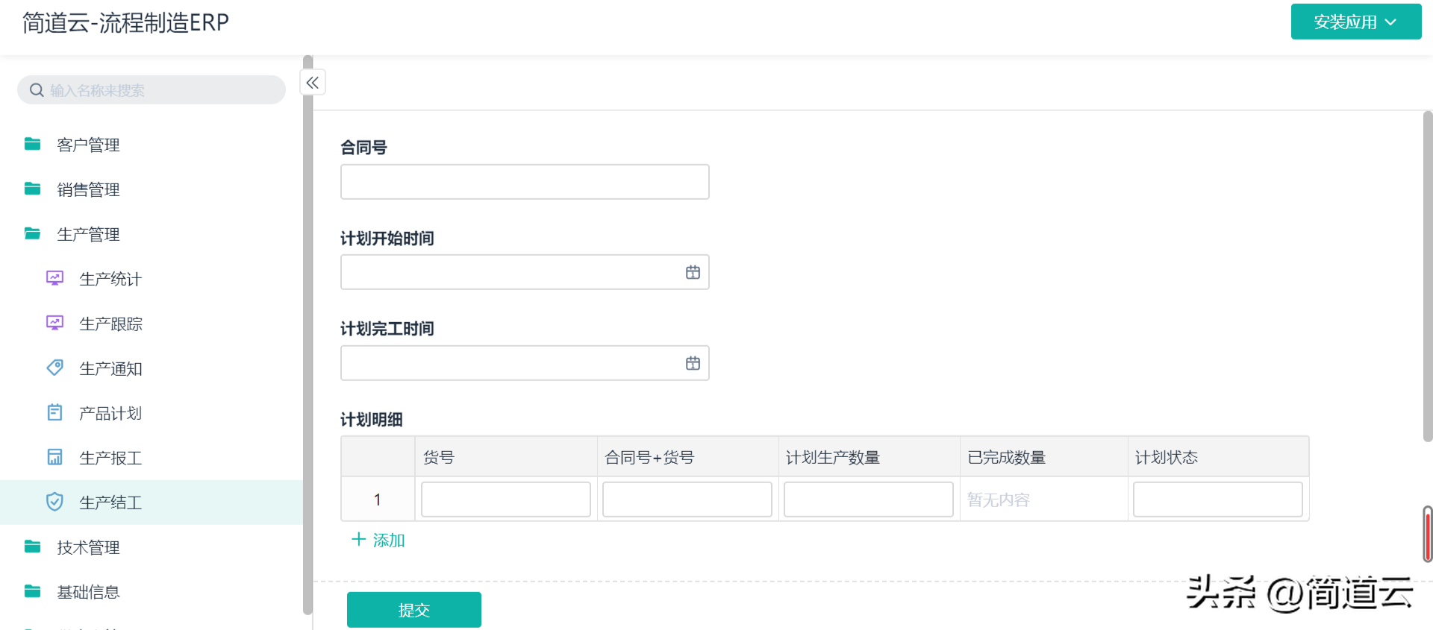Image resolution: width=1433 pixels, height=630 pixels.
Task: Click the 生产统计 dashboard icon
Action: tap(54, 278)
